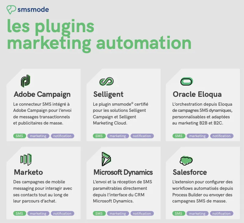Click the Microsoft Dynamics triangle logo icon
Image resolution: width=244 pixels, height=223 pixels.
coord(106,159)
